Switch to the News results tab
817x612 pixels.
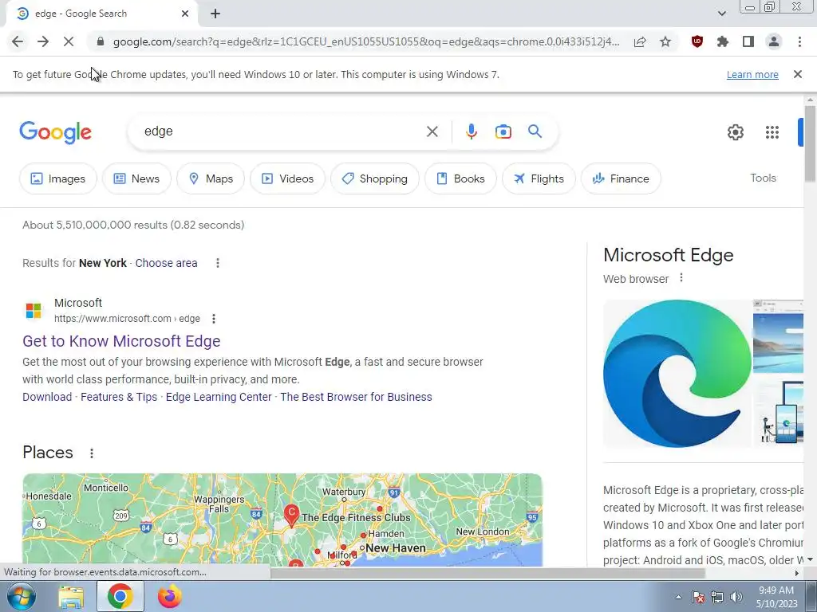pyautogui.click(x=136, y=178)
